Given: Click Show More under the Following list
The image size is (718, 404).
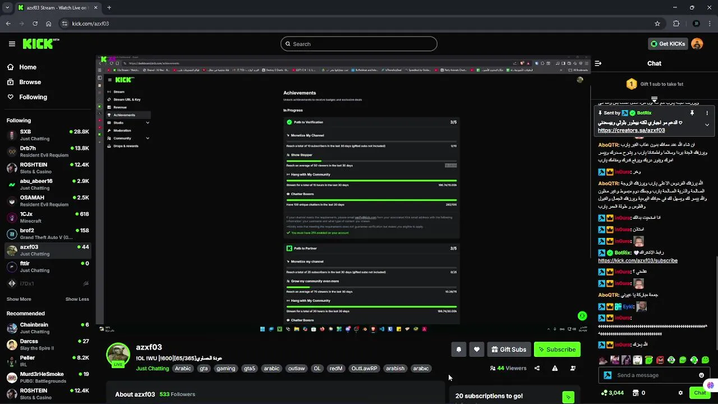Looking at the screenshot, I should 19,299.
